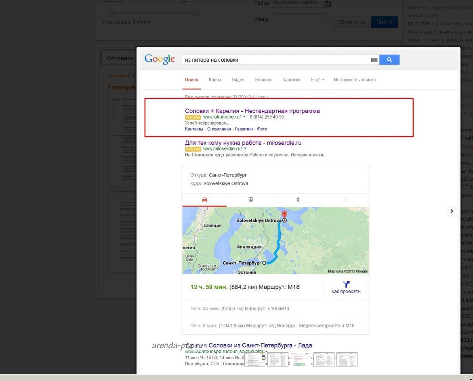Select the faded cycling mode icon
Viewport: 473px width, 381px height.
345,200
